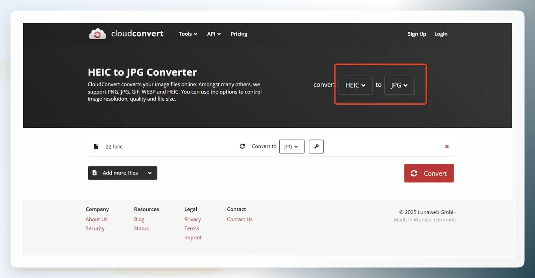This screenshot has height=278, width=535.
Task: Open the Imprint link
Action: [x=193, y=237]
